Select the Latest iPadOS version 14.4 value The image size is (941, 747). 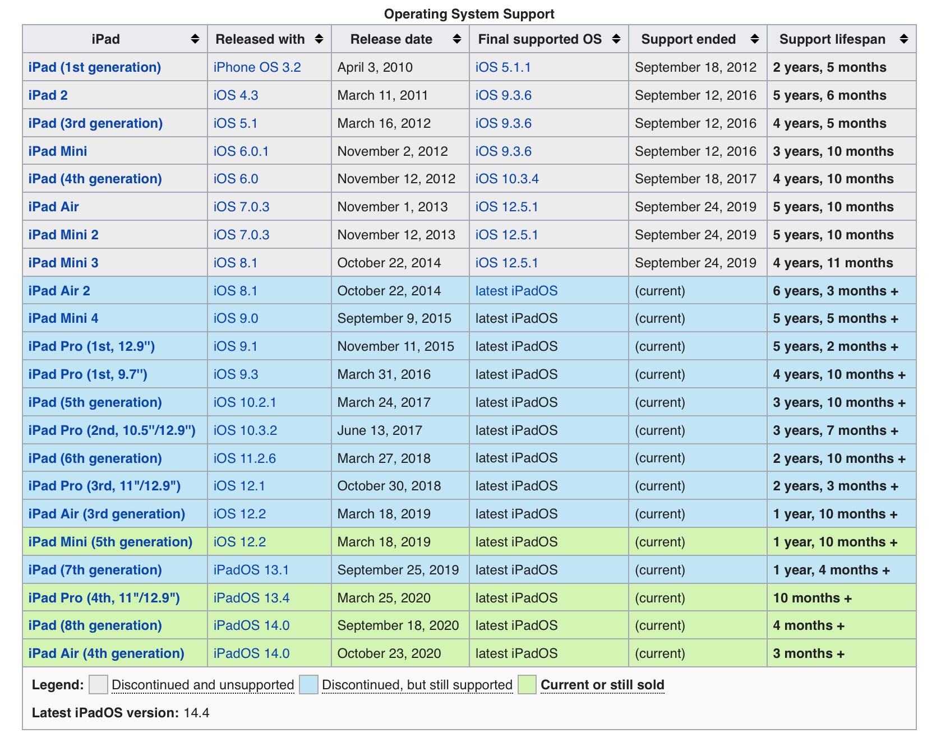[197, 713]
